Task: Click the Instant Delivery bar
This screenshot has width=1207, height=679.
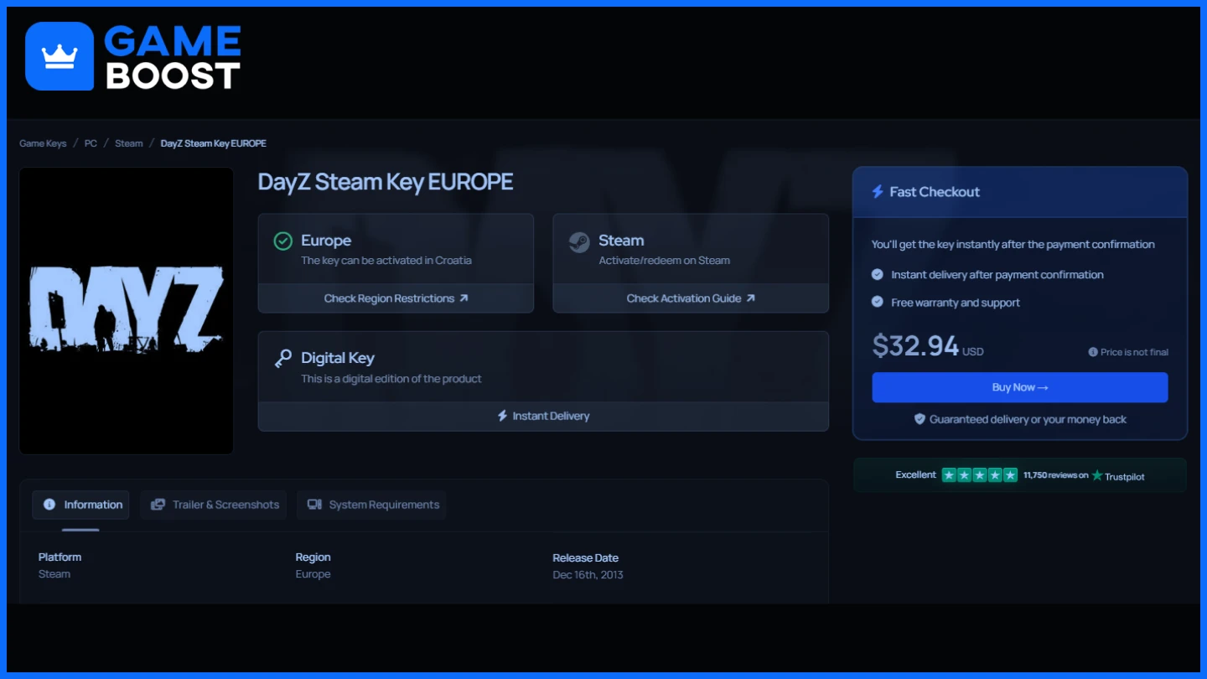Action: tap(543, 416)
